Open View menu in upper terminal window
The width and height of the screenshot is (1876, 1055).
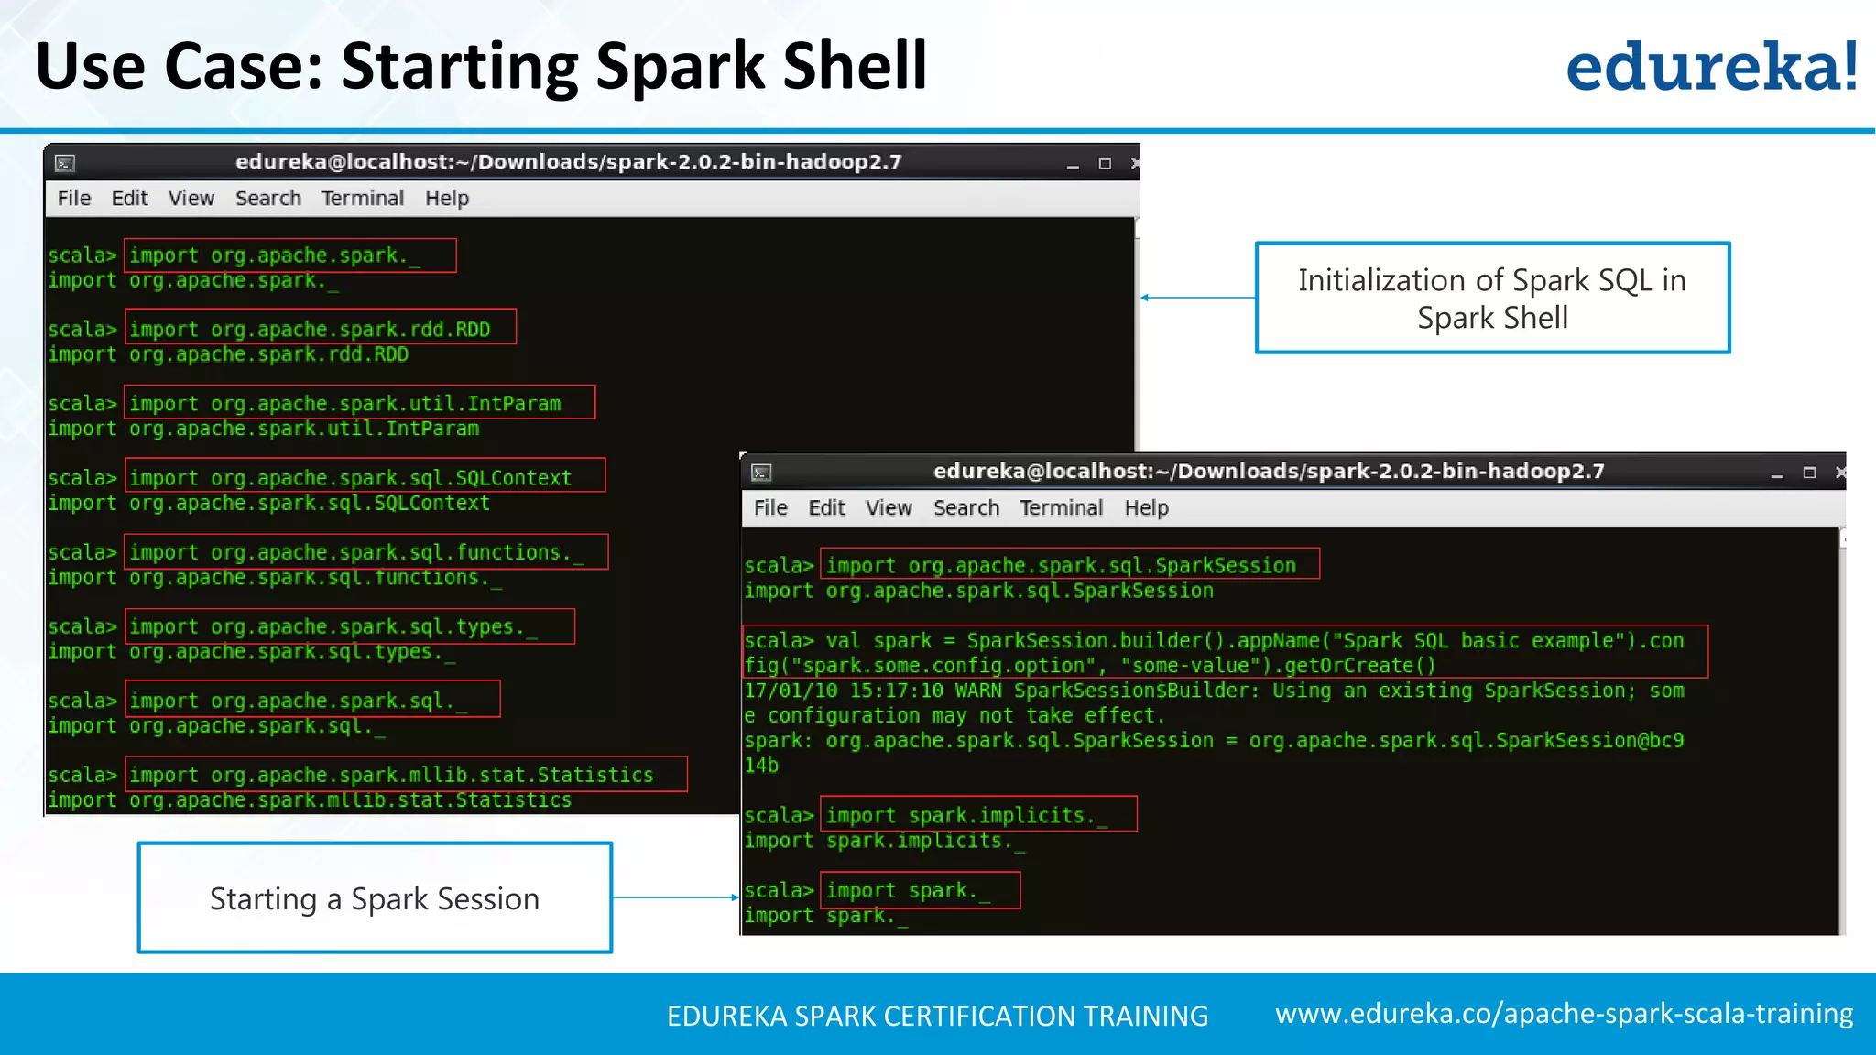191,199
